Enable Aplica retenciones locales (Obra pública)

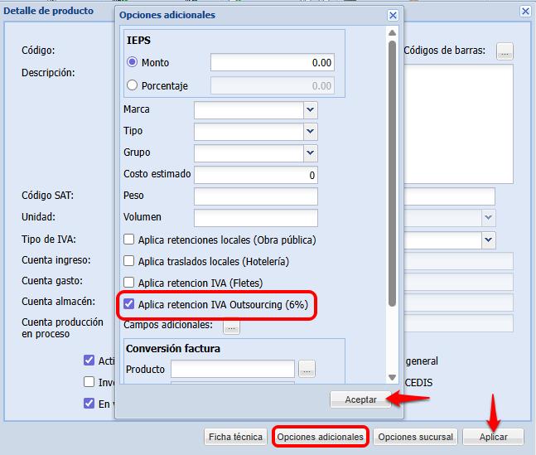click(x=129, y=240)
